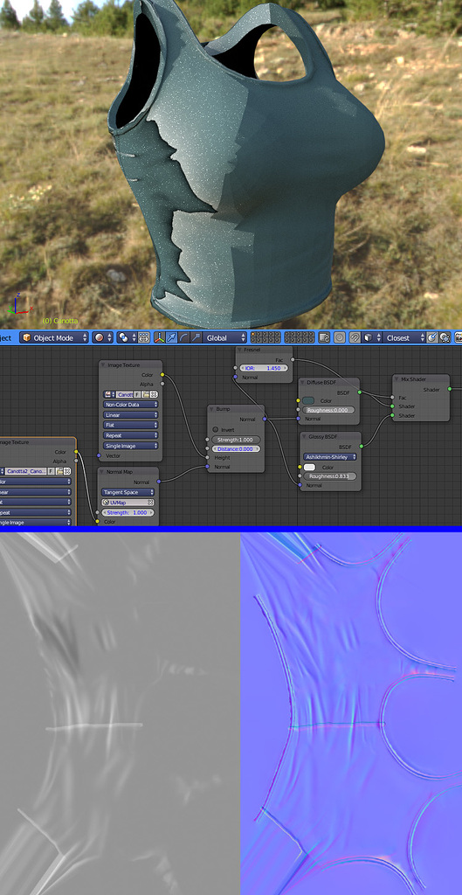Click the grayscale bump map image

coord(120,713)
